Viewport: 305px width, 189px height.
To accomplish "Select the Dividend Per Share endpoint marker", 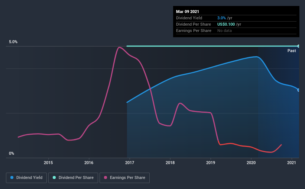I will (298, 46).
